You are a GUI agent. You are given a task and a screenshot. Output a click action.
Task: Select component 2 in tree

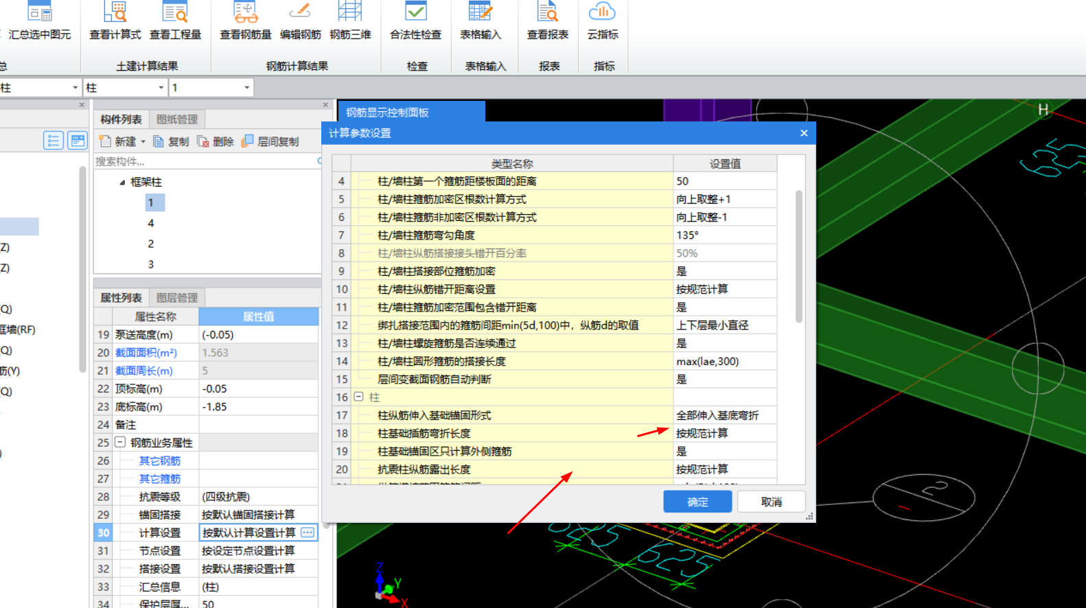tap(151, 244)
